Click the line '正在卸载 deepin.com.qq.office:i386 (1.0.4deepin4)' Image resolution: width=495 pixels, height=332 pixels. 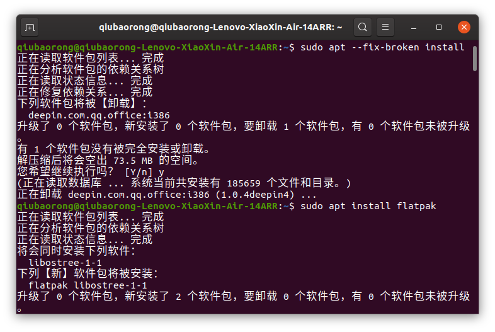coord(167,195)
